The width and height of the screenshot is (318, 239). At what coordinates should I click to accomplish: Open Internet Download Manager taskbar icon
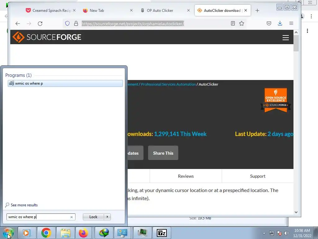tap(104, 233)
